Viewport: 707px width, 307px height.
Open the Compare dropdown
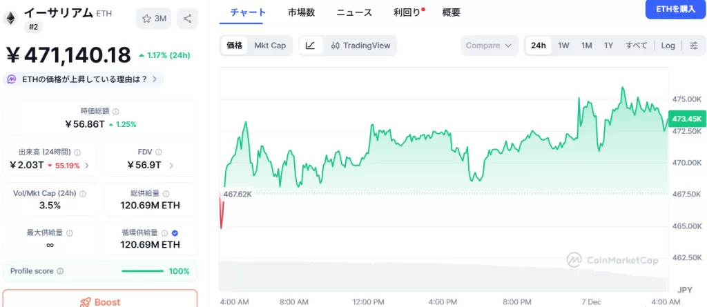coord(488,46)
